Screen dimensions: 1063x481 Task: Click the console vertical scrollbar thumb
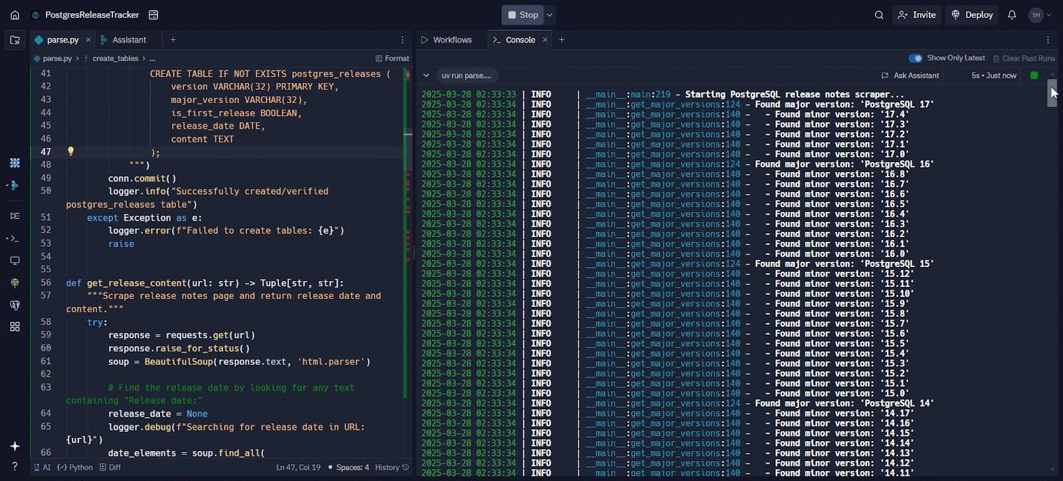1052,92
